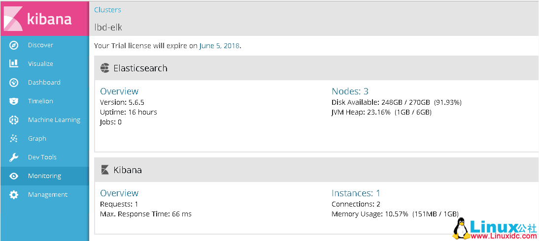Screen dimensions: 539x241
Task: Open the June 5, 2018 license link
Action: pos(219,46)
